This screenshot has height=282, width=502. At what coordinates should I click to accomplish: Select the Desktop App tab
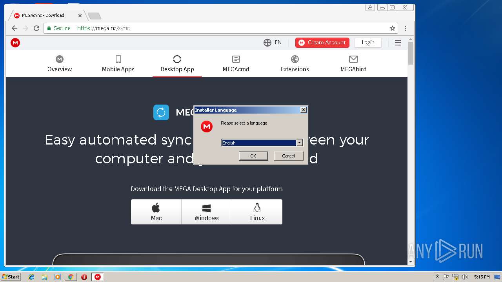177,64
